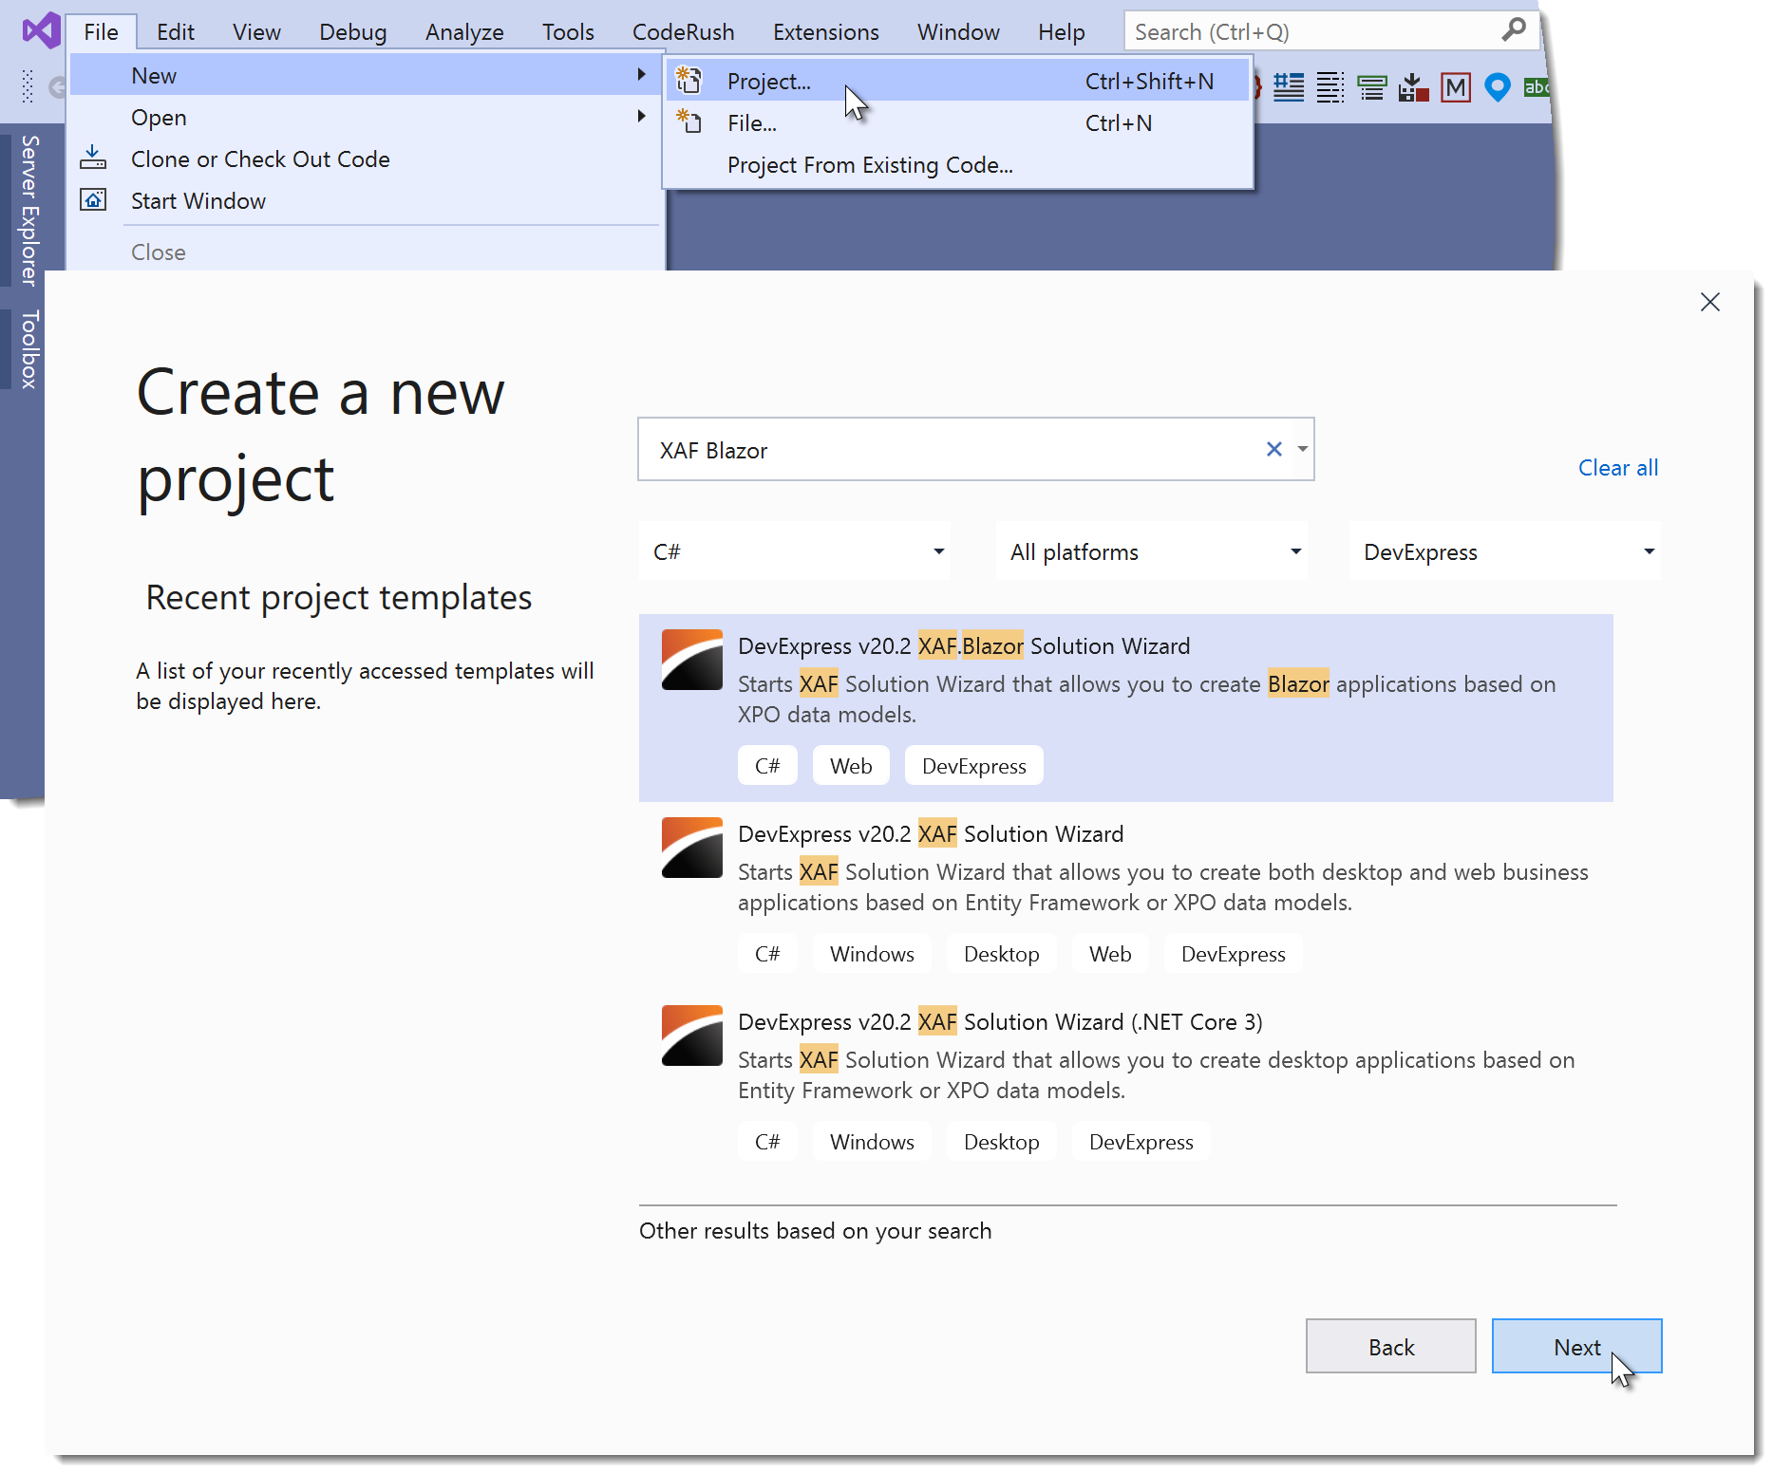The width and height of the screenshot is (1773, 1474).
Task: Click the numbered lines (#) toolbar icon
Action: click(x=1288, y=87)
